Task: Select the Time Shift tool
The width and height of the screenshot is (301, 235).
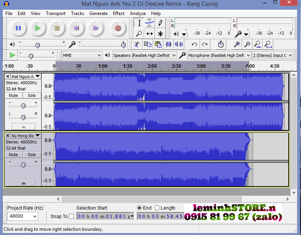Action: [150, 34]
